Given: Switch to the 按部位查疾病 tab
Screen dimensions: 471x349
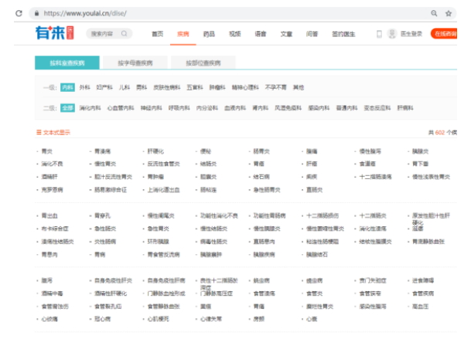Looking at the screenshot, I should 203,63.
